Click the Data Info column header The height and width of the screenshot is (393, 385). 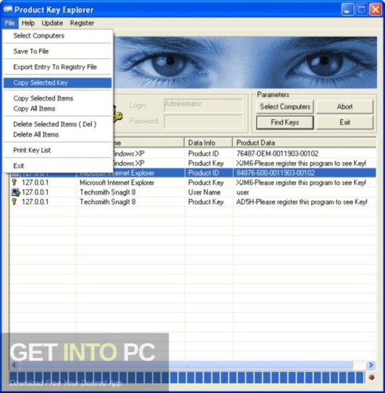208,143
